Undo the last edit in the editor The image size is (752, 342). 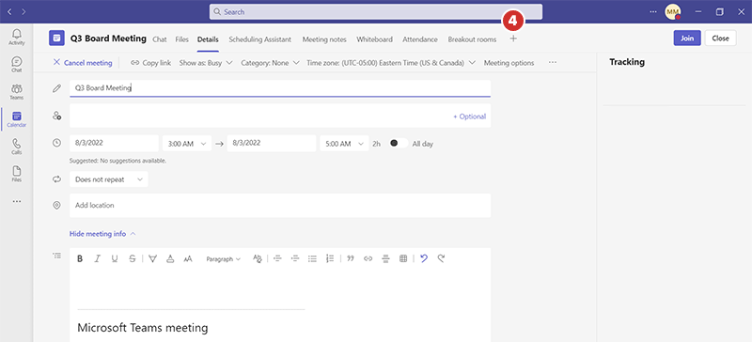click(x=424, y=258)
